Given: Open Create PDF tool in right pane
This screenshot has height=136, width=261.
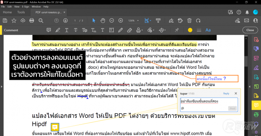Looking at the screenshot, I should point(256,40).
